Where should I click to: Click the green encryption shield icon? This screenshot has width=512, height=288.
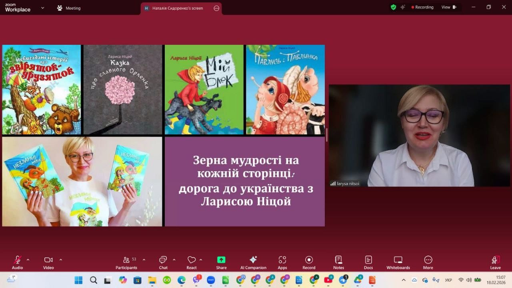(393, 7)
